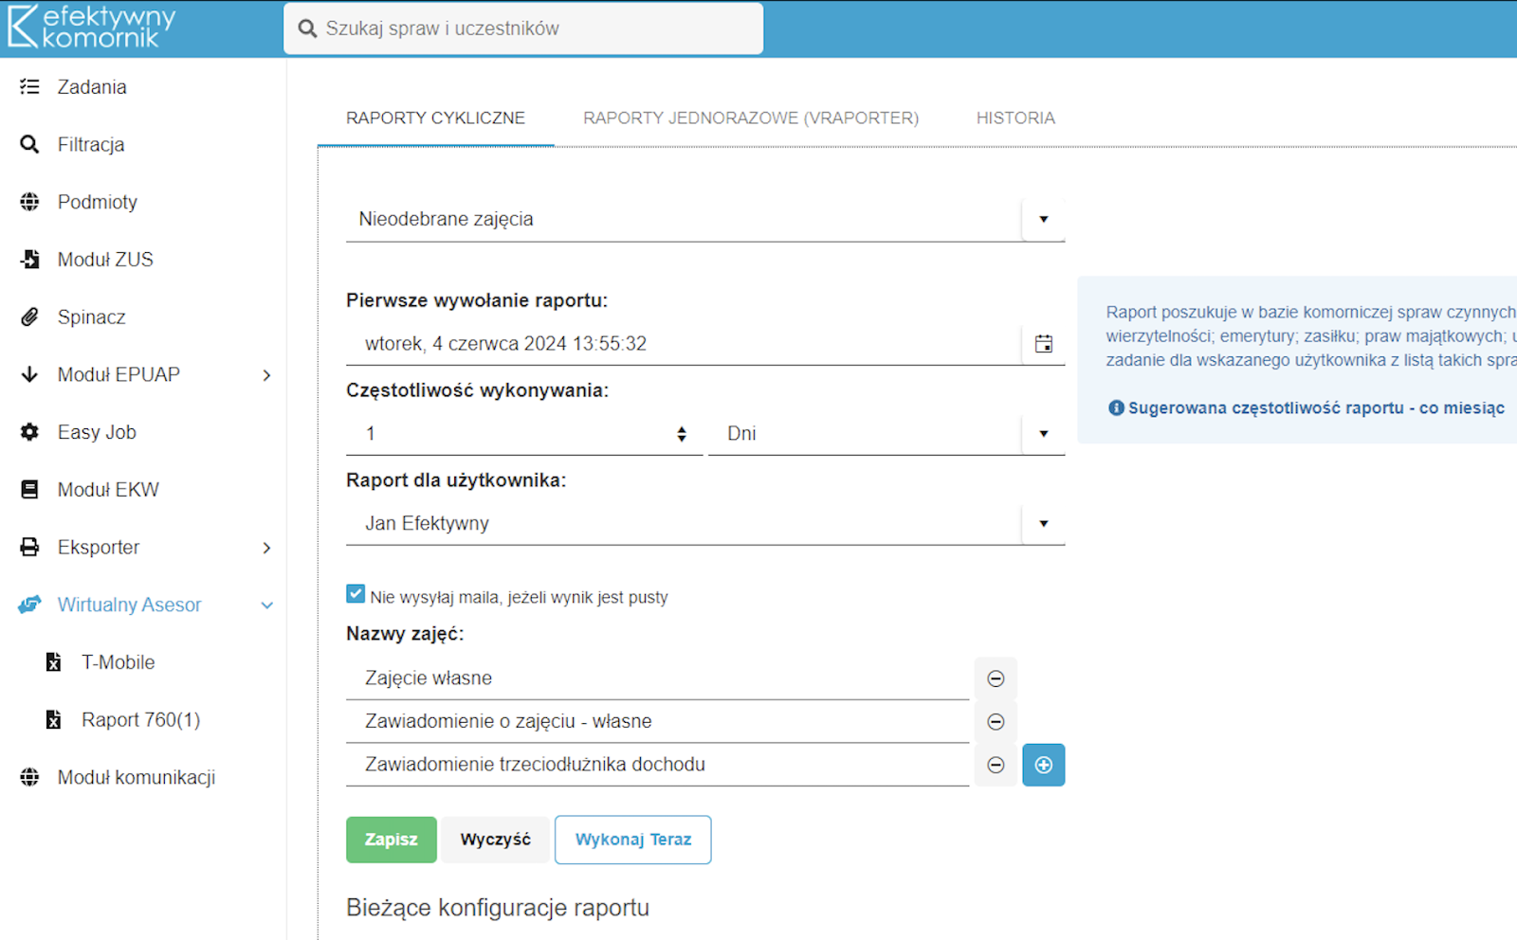The image size is (1517, 940).
Task: Remove the Zajęcie własne row
Action: (996, 678)
